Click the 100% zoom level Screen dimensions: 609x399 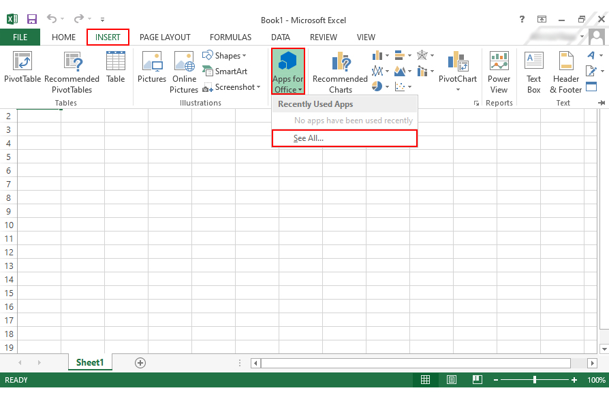596,380
